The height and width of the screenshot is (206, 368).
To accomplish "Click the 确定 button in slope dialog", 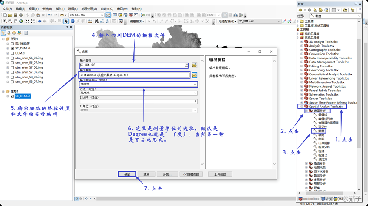I will (127, 174).
